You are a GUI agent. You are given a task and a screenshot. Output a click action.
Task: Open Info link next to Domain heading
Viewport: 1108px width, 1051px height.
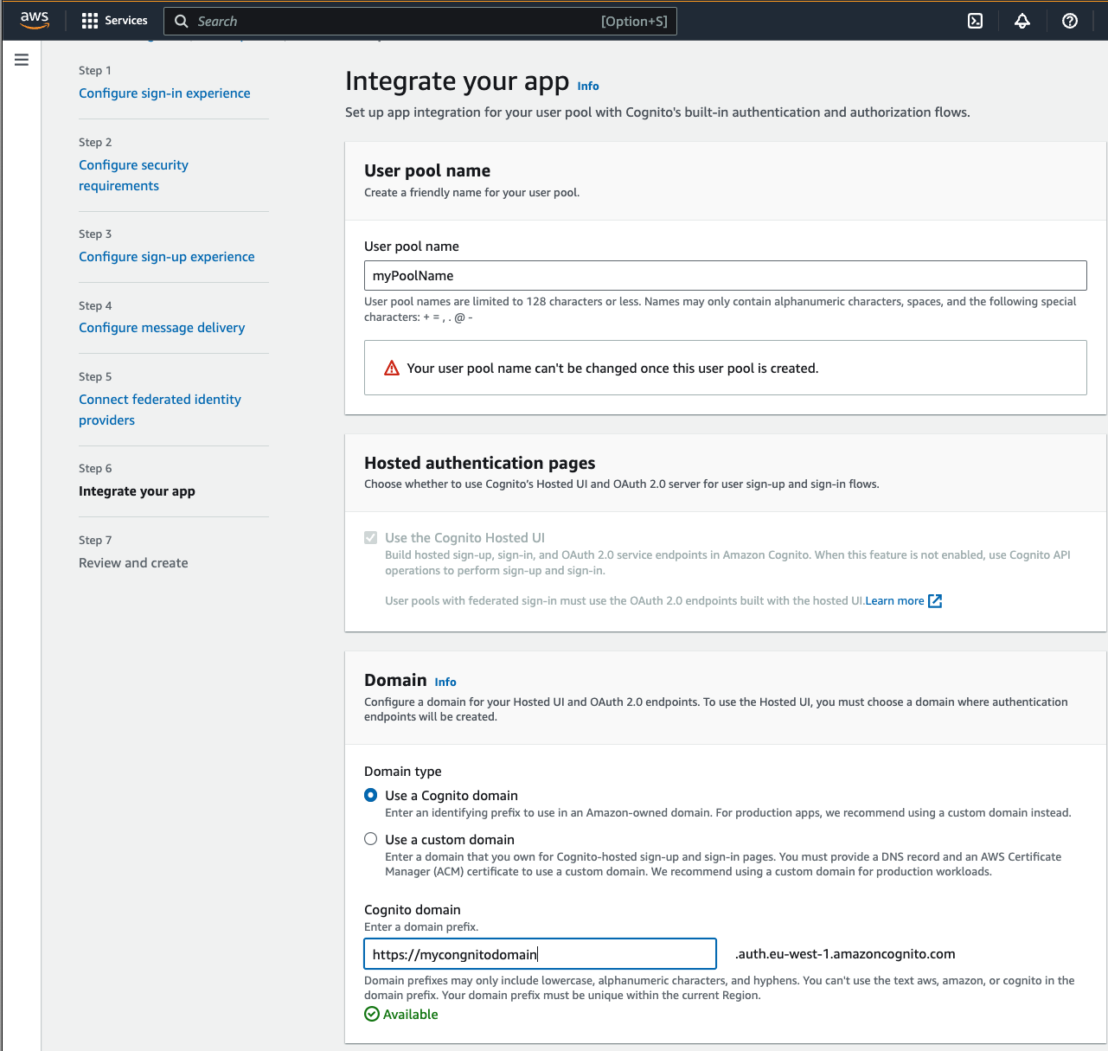click(445, 682)
